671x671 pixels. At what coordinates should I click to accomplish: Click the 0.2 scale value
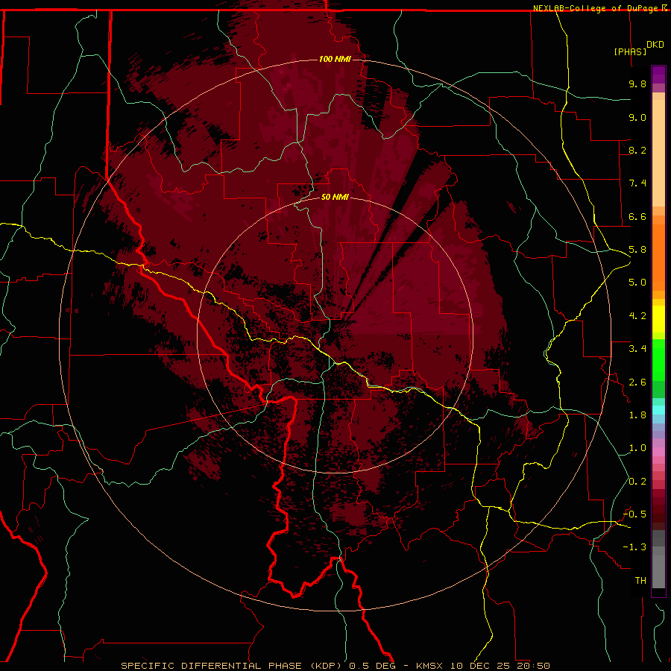point(637,482)
